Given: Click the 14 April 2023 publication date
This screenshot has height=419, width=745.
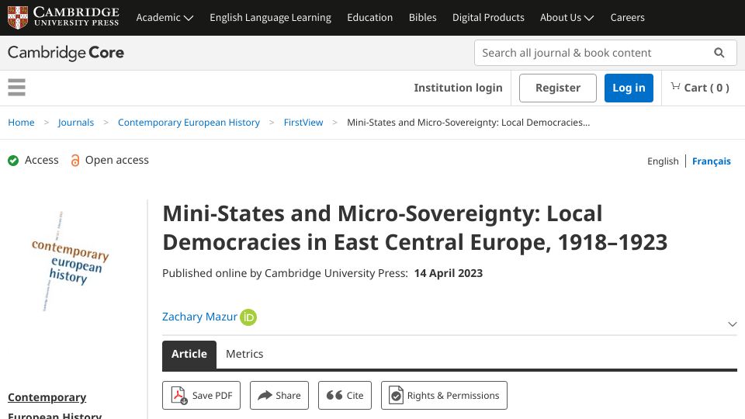Looking at the screenshot, I should 448,273.
